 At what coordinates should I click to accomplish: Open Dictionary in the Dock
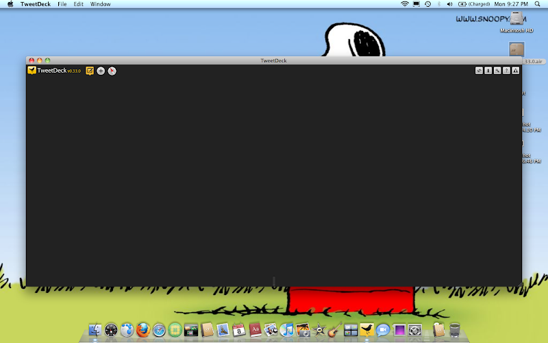pyautogui.click(x=255, y=330)
